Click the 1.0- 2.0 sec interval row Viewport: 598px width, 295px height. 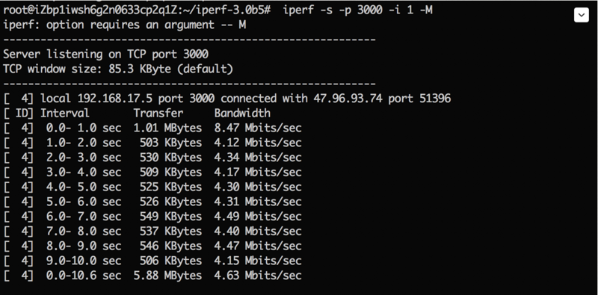(152, 143)
